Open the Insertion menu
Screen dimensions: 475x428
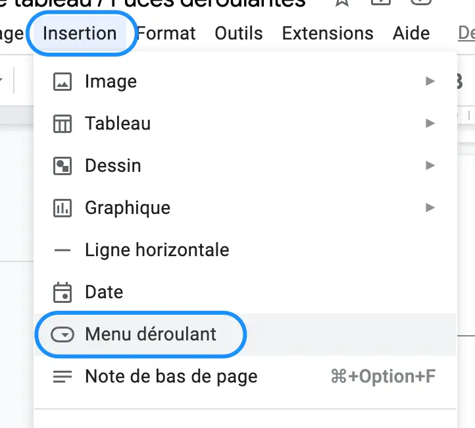point(80,33)
